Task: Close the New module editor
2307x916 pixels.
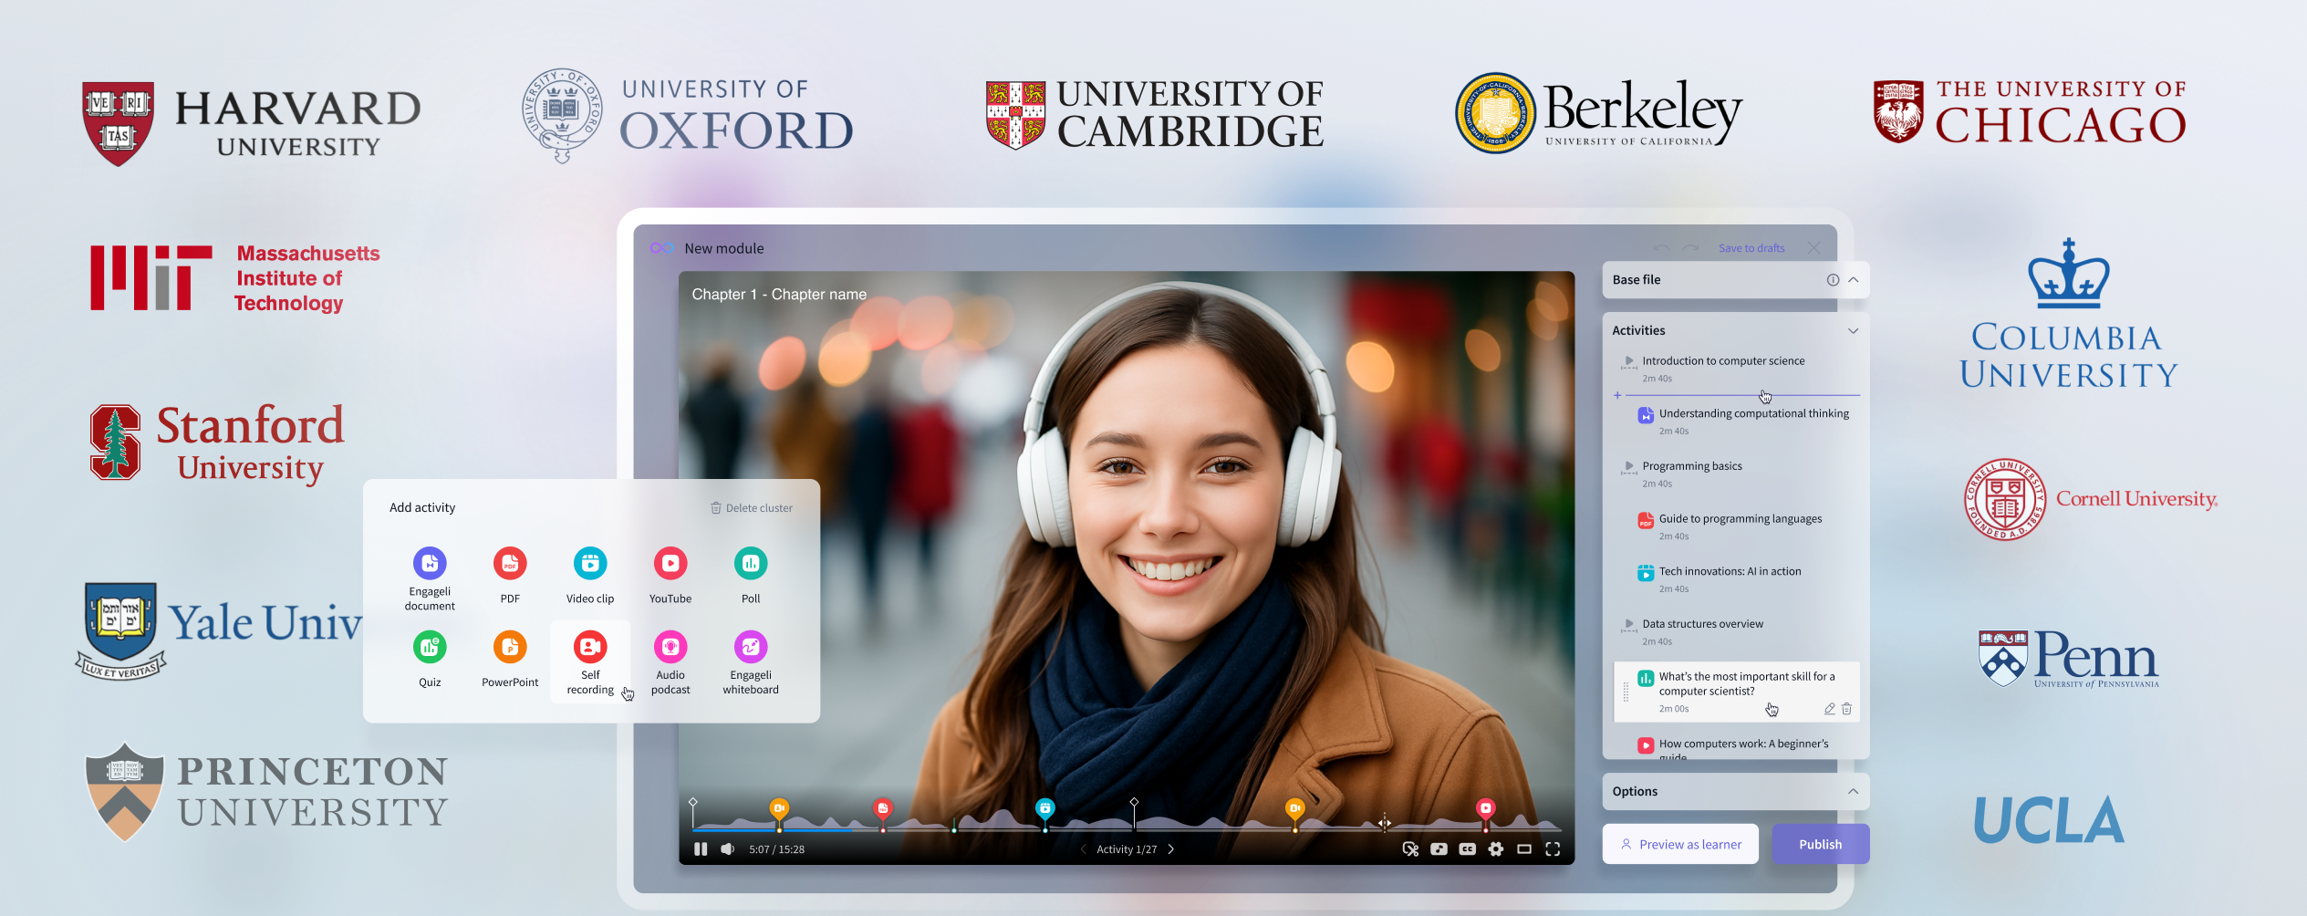Action: tap(1813, 248)
